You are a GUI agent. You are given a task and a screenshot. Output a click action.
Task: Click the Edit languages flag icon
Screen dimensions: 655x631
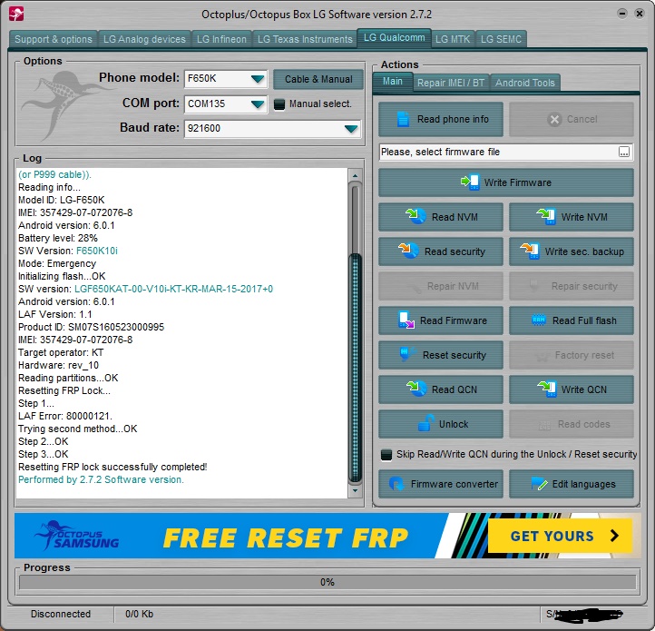pos(539,484)
